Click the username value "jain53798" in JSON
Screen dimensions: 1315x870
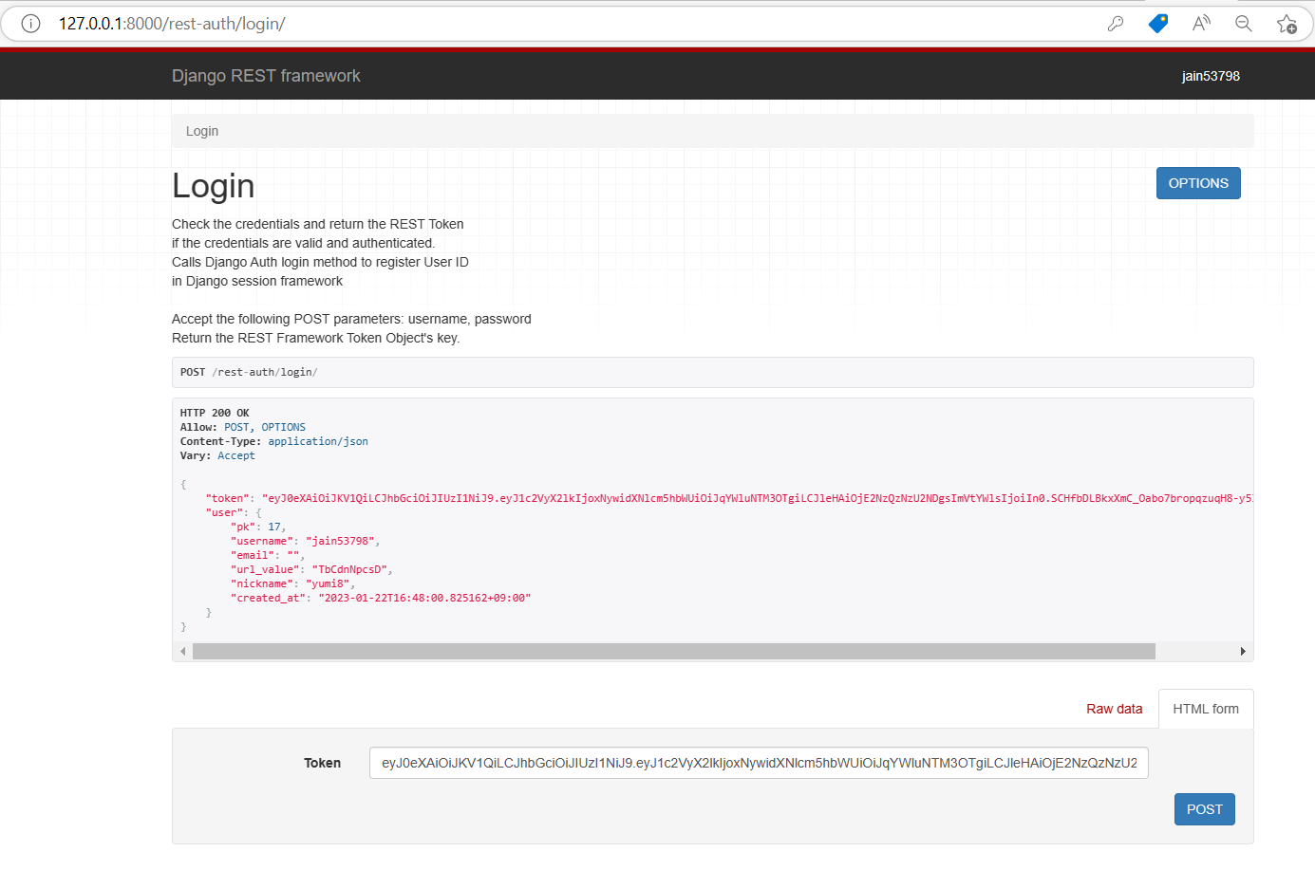click(x=341, y=541)
